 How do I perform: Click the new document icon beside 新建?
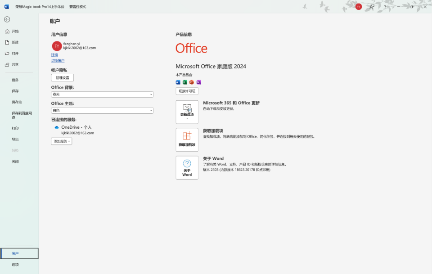[7, 42]
